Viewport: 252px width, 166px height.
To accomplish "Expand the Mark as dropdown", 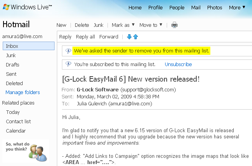I will 123,25.
